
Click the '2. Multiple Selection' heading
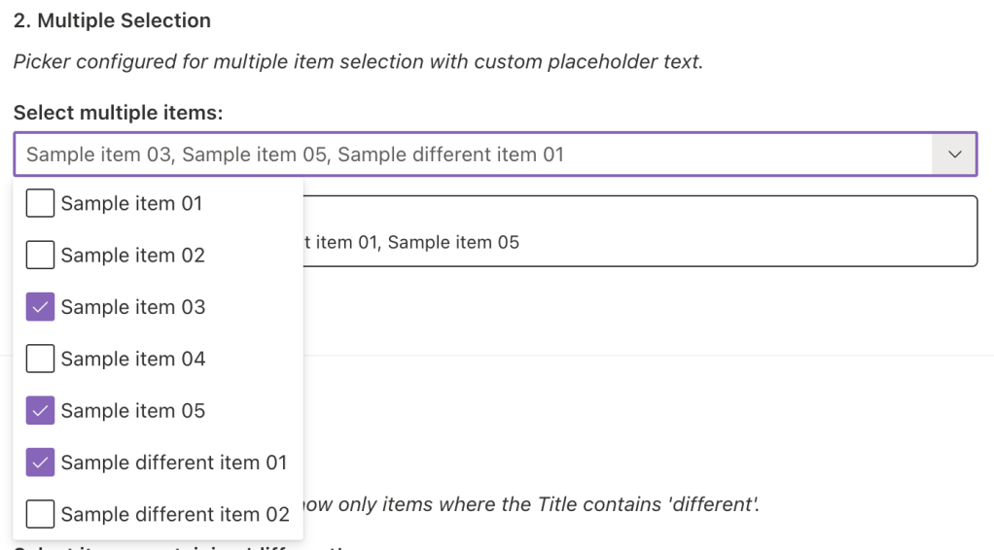coord(112,20)
